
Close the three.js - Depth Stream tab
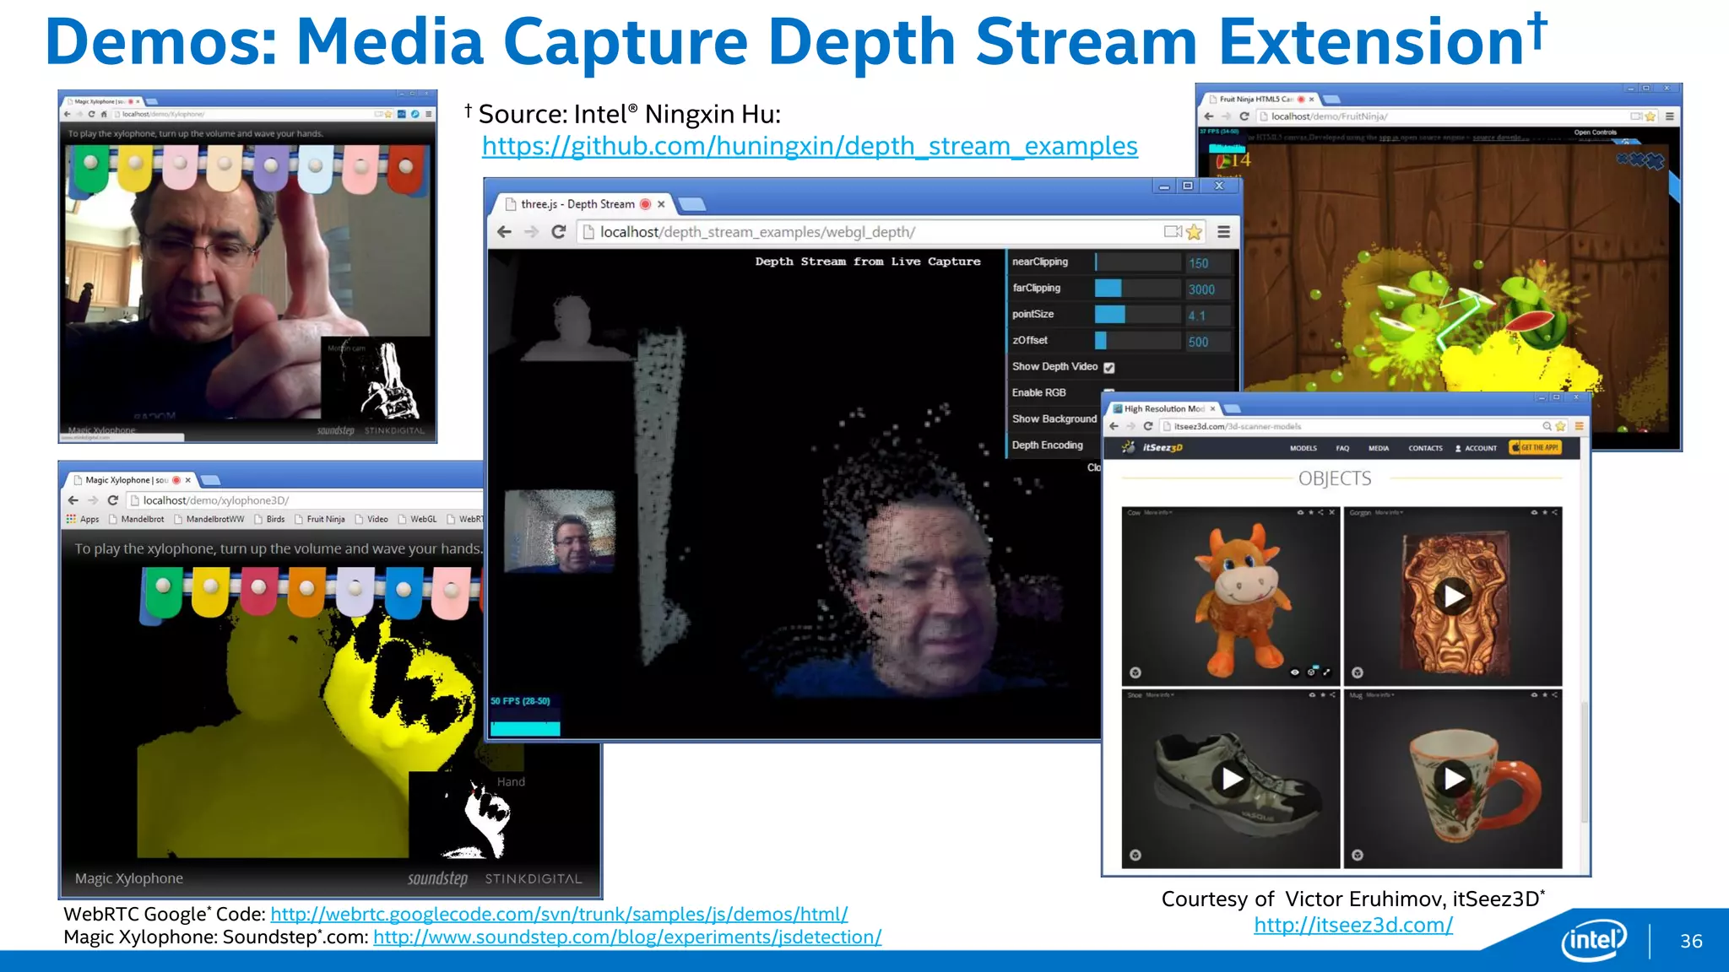tap(661, 204)
